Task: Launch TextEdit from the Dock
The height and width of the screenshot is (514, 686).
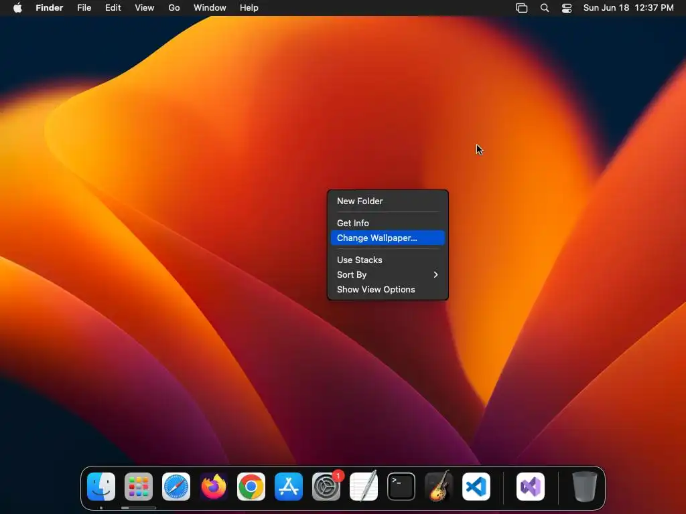Action: 364,487
